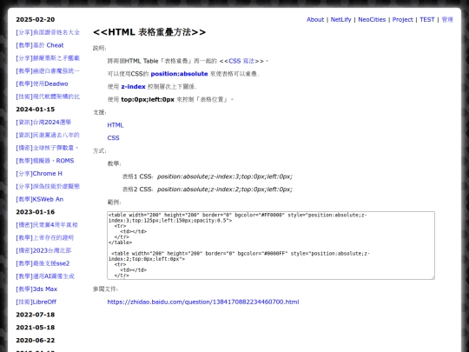Screen dimensions: 469x352
Task: Click the 表格2 CSS z-index:2 line
Action: pos(208,189)
